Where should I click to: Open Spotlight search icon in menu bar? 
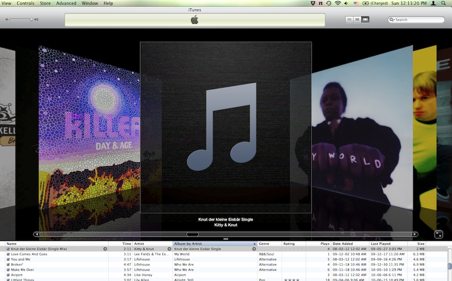(443, 3)
